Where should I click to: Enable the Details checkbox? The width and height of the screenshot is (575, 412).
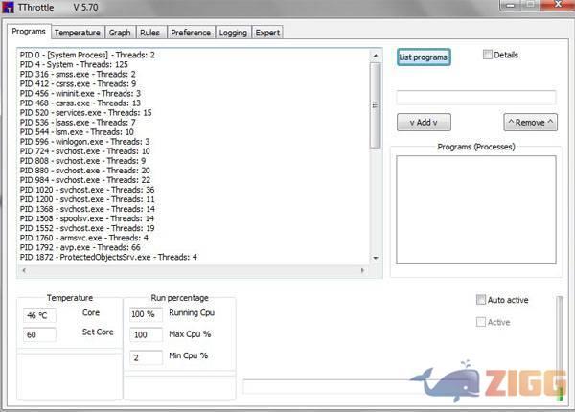coord(488,55)
